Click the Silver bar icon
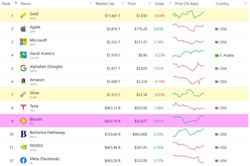Viewport: 250px width, 166px height. click(23, 94)
